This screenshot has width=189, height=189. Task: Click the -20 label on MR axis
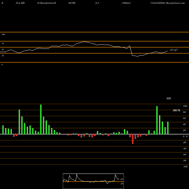[184, 143]
